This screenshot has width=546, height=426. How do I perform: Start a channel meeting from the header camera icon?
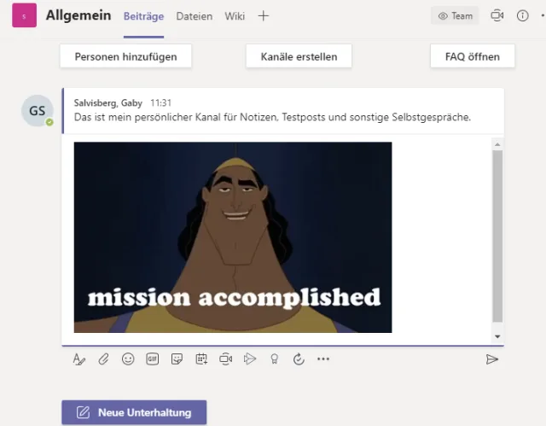(x=497, y=15)
